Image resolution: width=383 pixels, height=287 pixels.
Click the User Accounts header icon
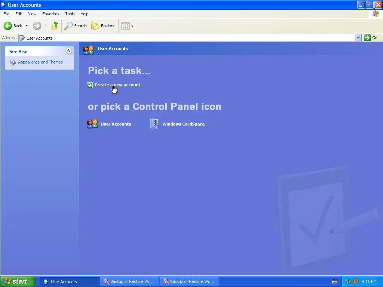click(x=88, y=50)
